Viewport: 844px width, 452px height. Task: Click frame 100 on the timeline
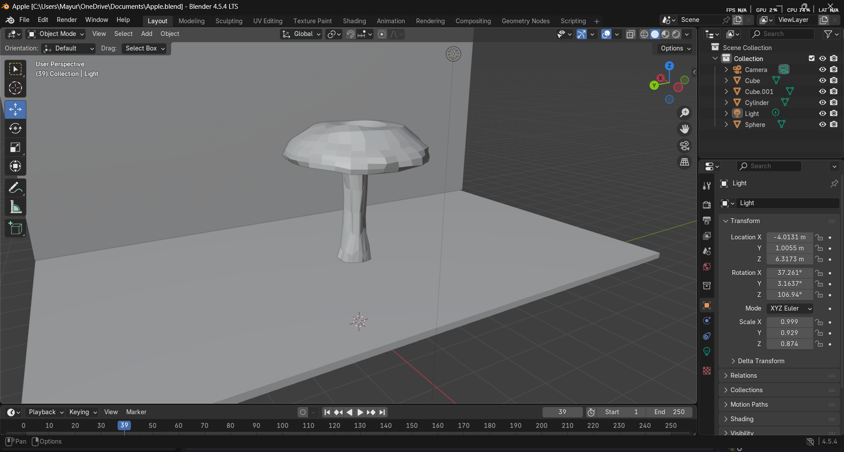(x=282, y=425)
